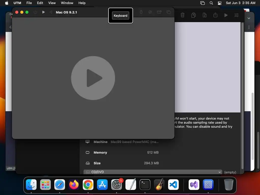Open the Edit menu

[40, 3]
